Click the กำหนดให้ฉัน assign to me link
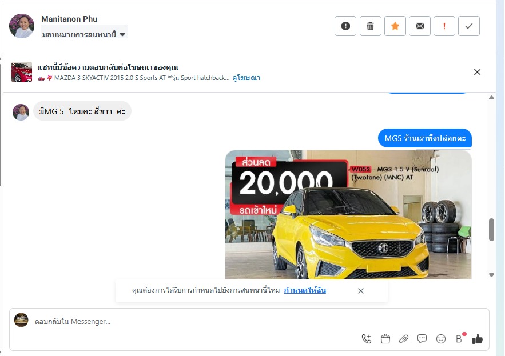505x356 pixels. [305, 290]
